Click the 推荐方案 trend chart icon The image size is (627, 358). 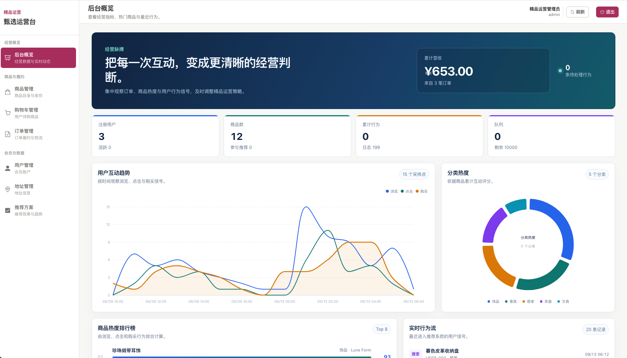[8, 210]
